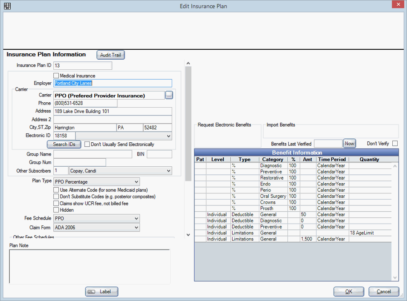Click the Search IDs button
Viewport: 407px width, 301px height.
pyautogui.click(x=64, y=144)
